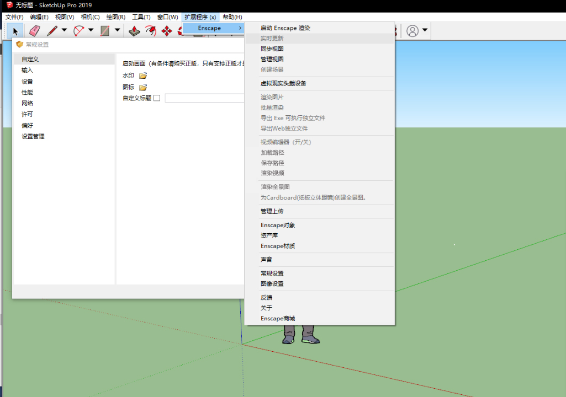Select the red Move tool
This screenshot has width=566, height=397.
coord(167,31)
